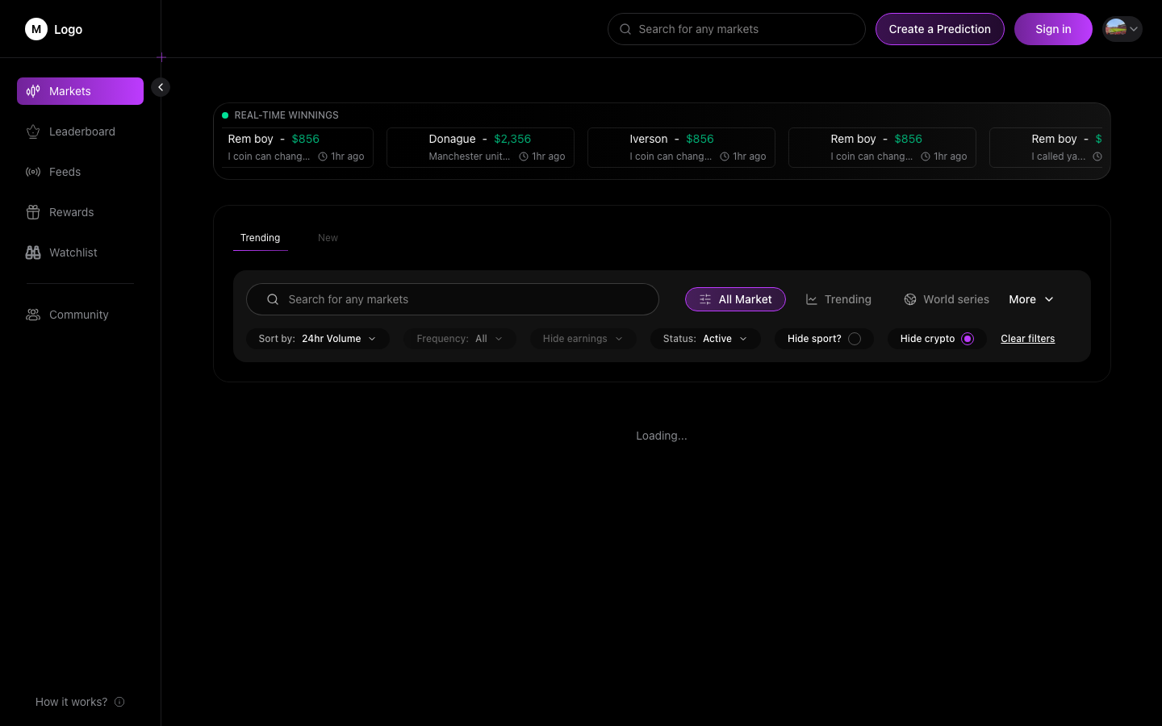This screenshot has width=1162, height=726.
Task: Collapse the sidebar with the arrow button
Action: tap(161, 87)
